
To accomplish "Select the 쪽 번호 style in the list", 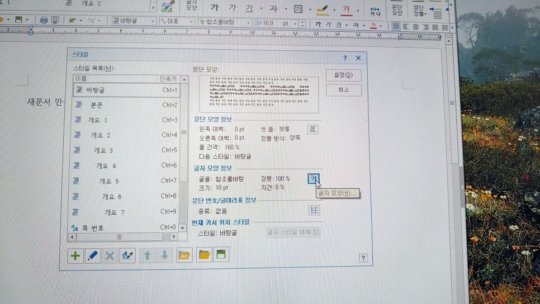I will (123, 227).
